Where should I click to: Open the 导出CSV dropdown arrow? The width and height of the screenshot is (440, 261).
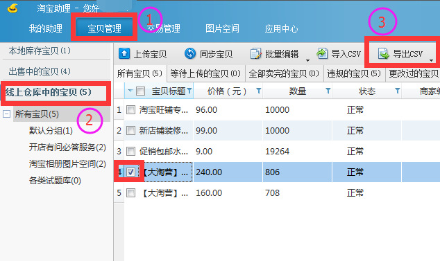[x=431, y=60]
